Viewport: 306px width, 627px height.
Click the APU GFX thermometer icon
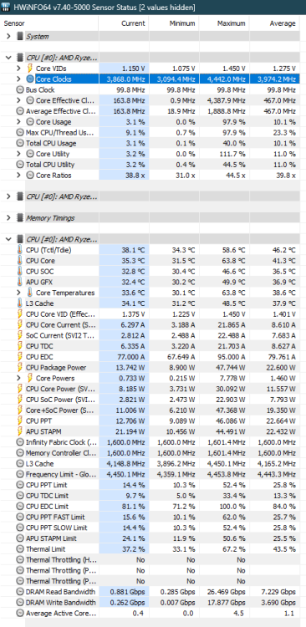tap(20, 282)
